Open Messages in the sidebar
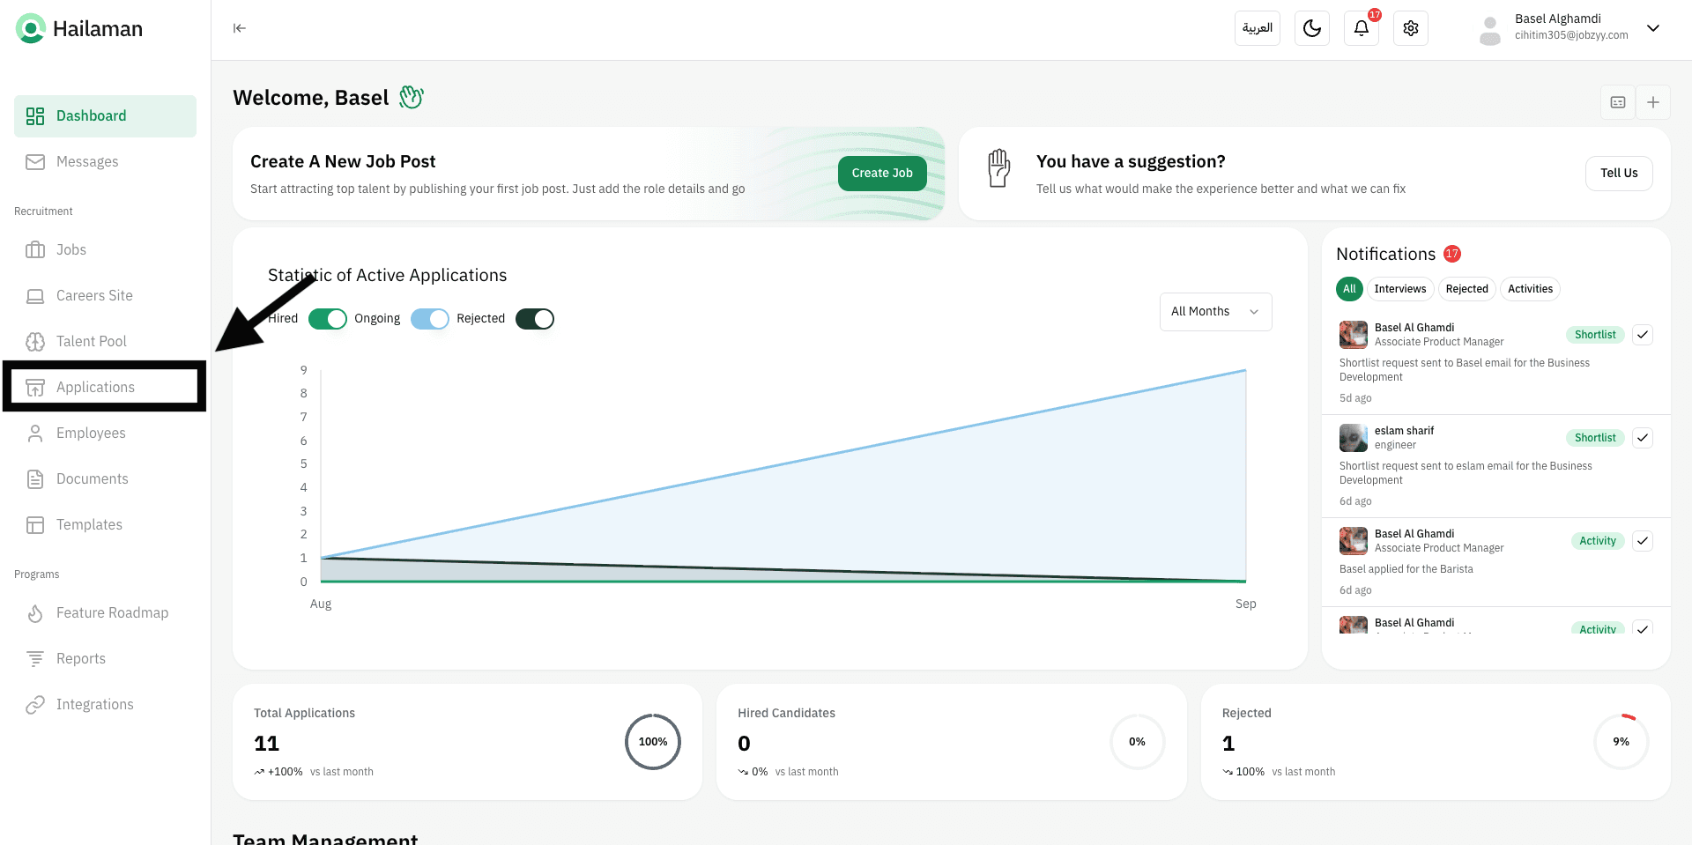Screen dimensions: 1692x845 [105, 162]
